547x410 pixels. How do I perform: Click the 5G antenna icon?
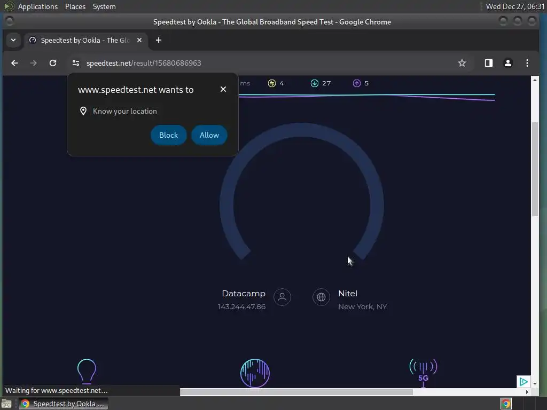(x=423, y=372)
